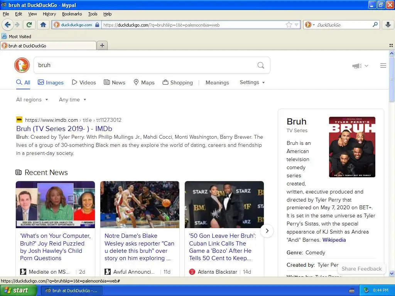Expand the chevron beside the megaphone
The image size is (395, 296).
point(366,66)
